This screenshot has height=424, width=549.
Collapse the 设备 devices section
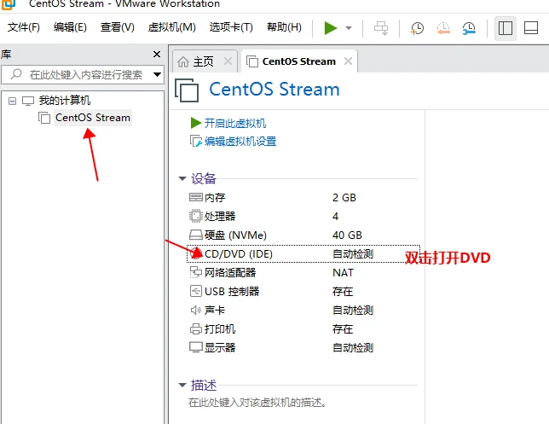(182, 178)
